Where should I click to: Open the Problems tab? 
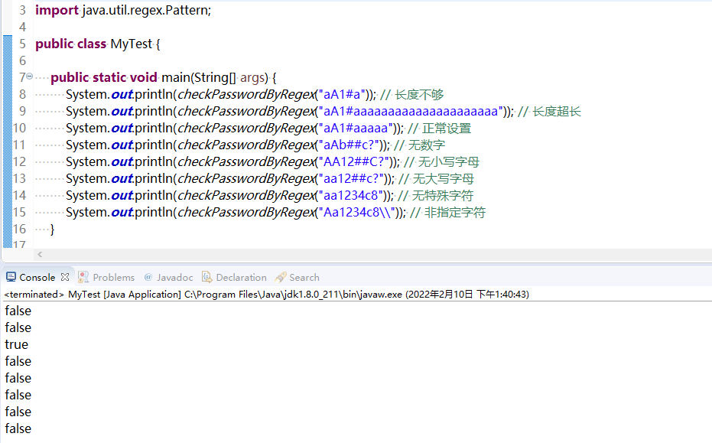click(x=113, y=277)
